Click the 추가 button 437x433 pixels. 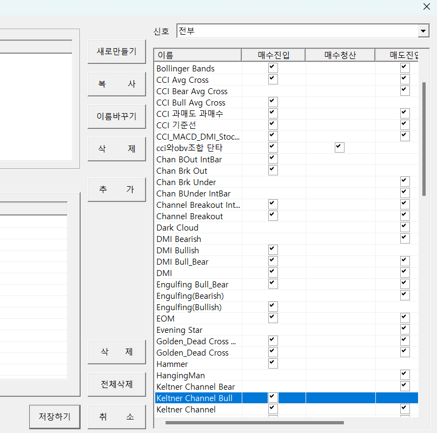[117, 189]
